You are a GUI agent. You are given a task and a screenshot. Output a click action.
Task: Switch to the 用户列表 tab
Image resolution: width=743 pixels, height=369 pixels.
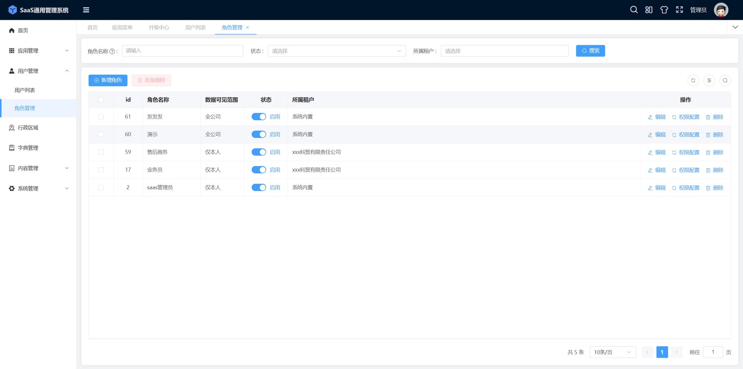point(195,27)
